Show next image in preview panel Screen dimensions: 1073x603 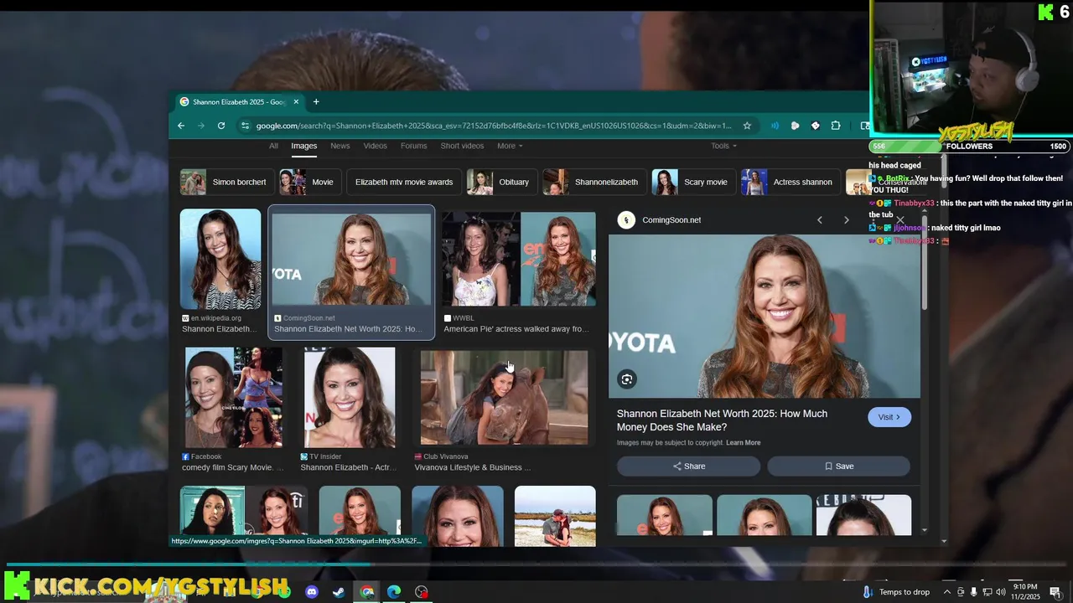[x=847, y=220]
